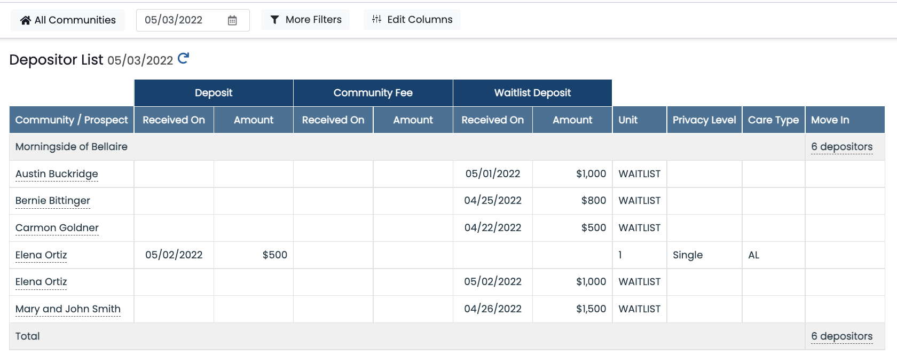Open Edit Columns settings
Screen dimensions: 897x362
pos(412,20)
